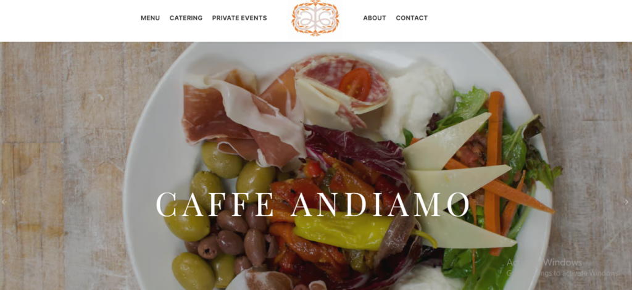Screen dimensions: 632x290
Task: Open the PRIVATE EVENTS navigation link
Action: pos(239,18)
